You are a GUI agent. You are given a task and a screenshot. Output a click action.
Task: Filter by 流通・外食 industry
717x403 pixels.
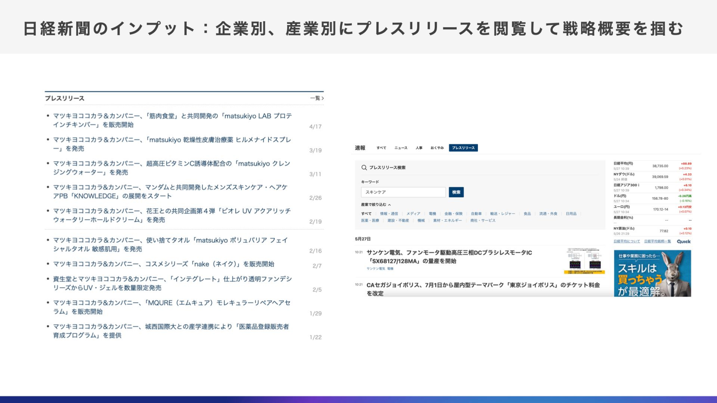click(x=548, y=214)
